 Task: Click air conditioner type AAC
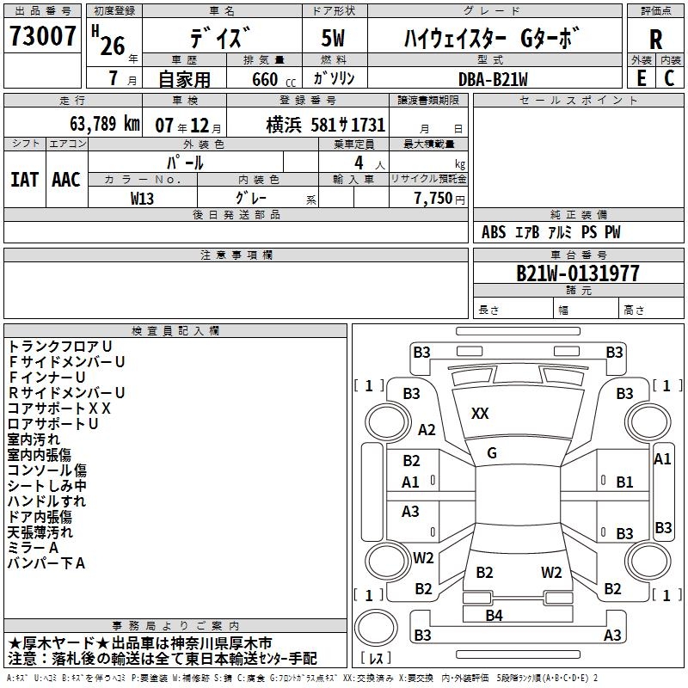tap(66, 180)
